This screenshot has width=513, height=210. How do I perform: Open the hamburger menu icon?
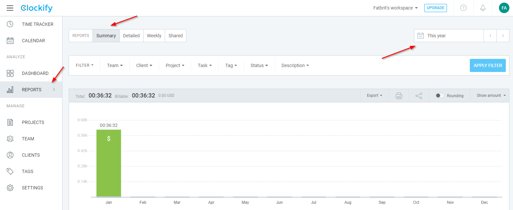(10, 8)
